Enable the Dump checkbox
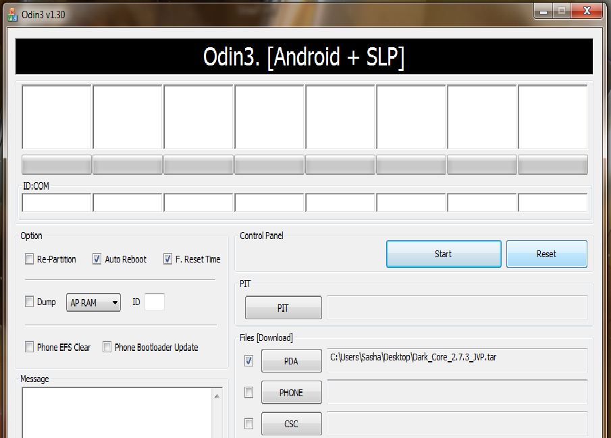The image size is (611, 438). (29, 302)
